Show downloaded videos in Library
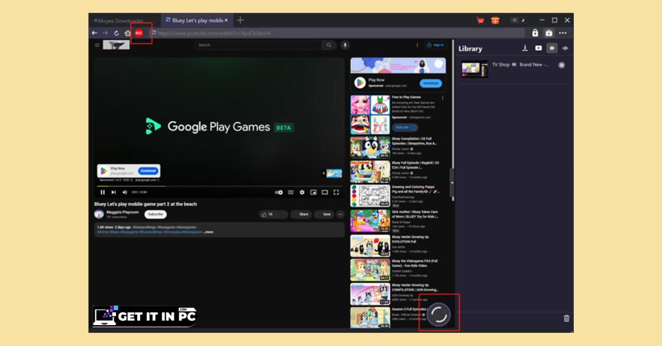 click(538, 48)
